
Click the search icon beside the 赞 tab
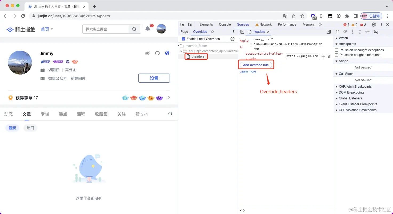(170, 114)
